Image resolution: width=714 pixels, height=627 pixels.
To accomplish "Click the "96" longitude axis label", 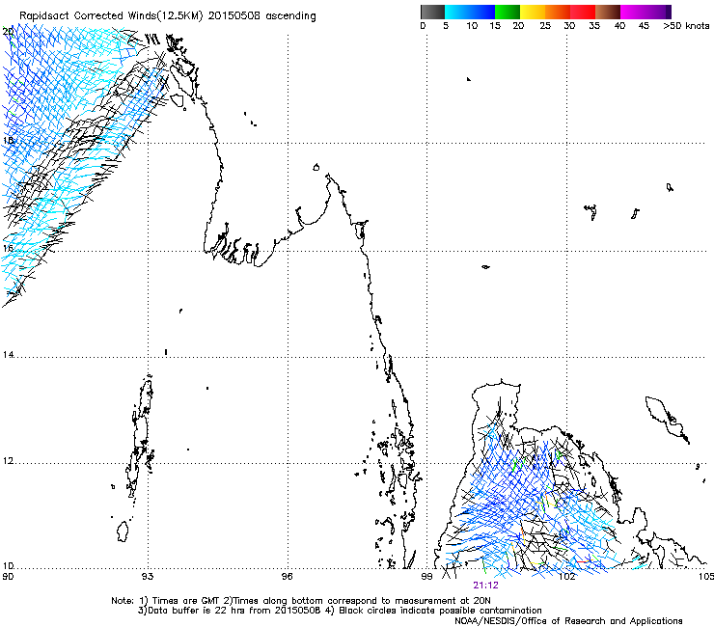I will coord(287,577).
